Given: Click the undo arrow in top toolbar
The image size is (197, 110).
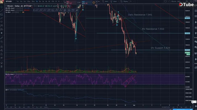Looking at the screenshot, I should tap(131, 1).
